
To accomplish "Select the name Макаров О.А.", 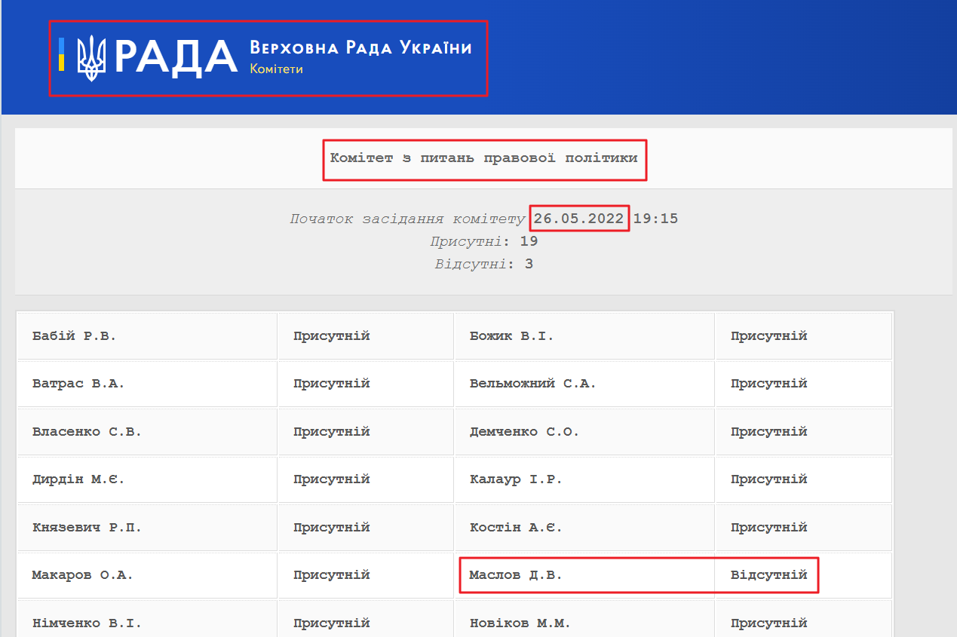I will click(83, 574).
